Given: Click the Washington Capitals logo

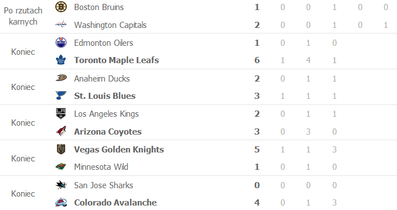Looking at the screenshot, I should pyautogui.click(x=61, y=25).
